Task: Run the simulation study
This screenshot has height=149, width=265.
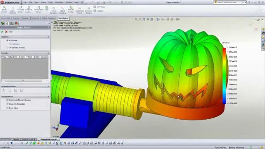Action: (x=47, y=8)
